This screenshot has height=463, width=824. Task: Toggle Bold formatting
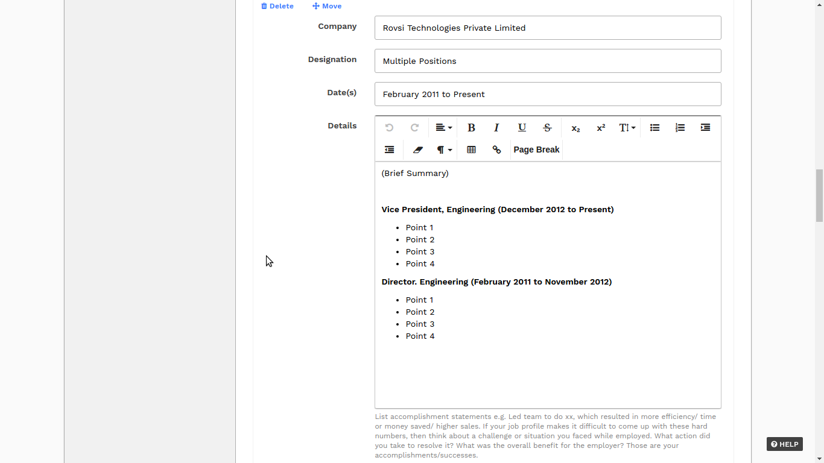471,128
